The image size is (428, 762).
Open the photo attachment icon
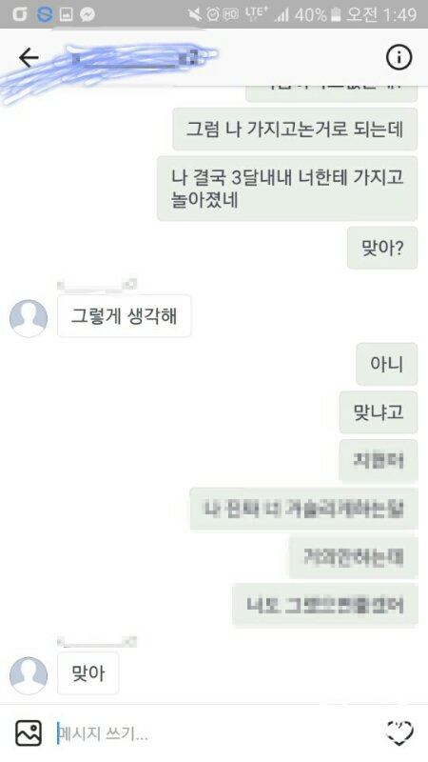29,732
